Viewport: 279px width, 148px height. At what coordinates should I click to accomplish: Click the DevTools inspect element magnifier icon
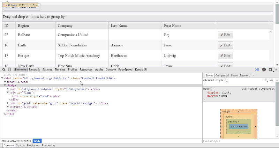4,69
